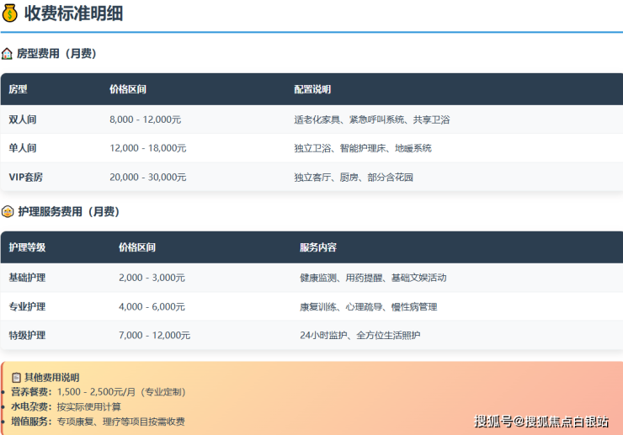Click the face icon next to 护理服务费用
Image resolution: width=623 pixels, height=435 pixels.
click(x=8, y=212)
